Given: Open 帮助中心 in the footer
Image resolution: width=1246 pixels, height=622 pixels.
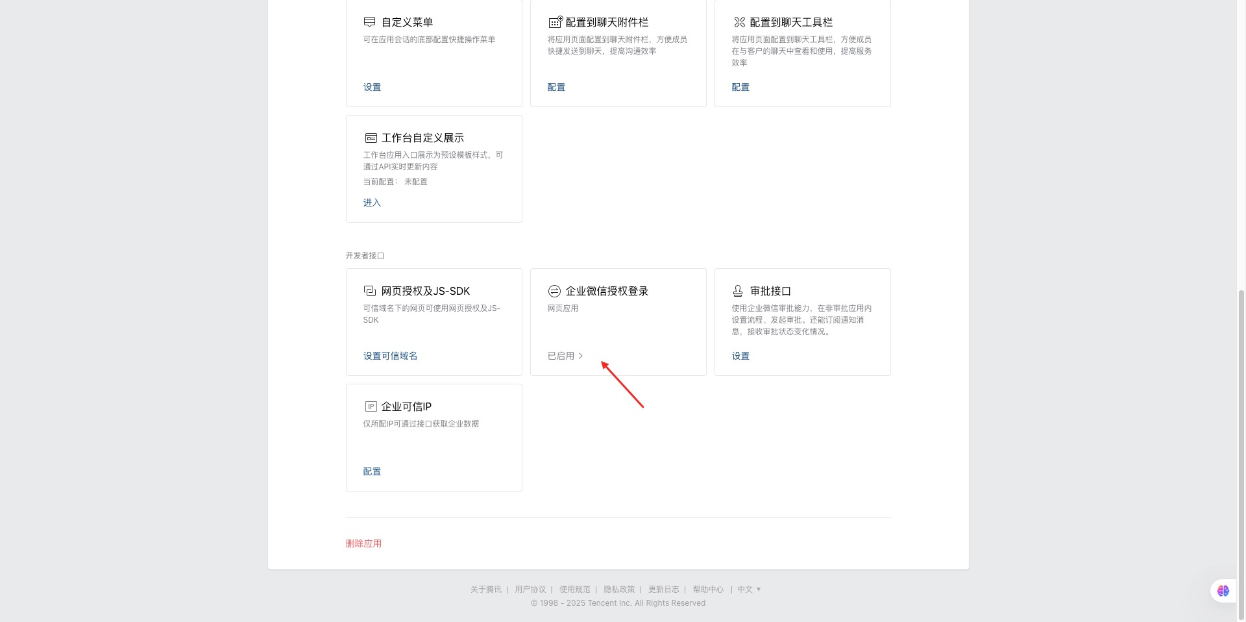Looking at the screenshot, I should pos(708,590).
